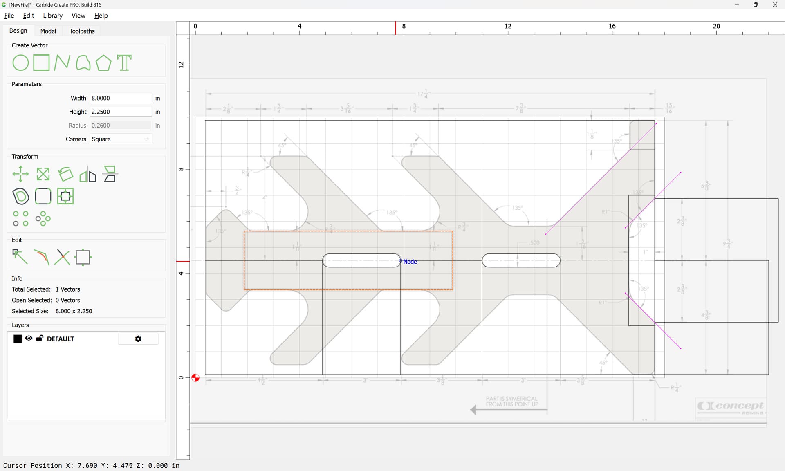Viewport: 785px width, 471px height.
Task: Toggle lock on DEFAULT layer
Action: [40, 339]
